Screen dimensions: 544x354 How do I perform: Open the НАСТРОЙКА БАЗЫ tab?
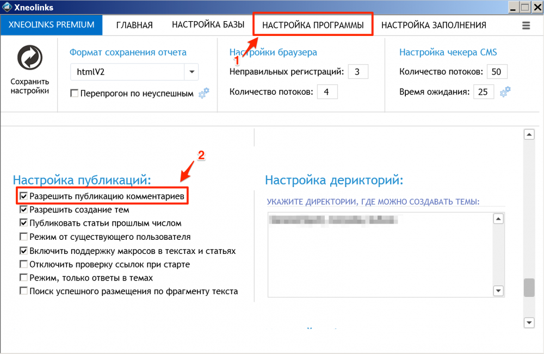click(x=208, y=24)
